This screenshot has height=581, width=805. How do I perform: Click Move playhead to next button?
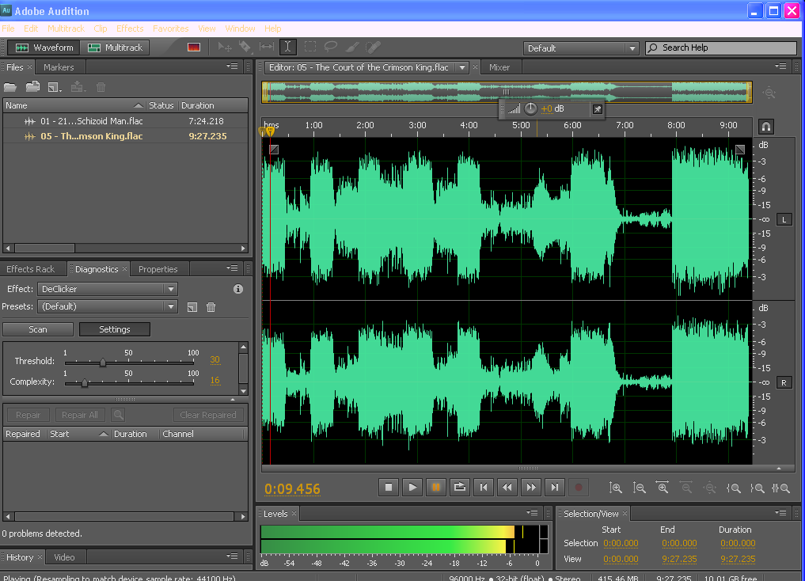tap(554, 488)
